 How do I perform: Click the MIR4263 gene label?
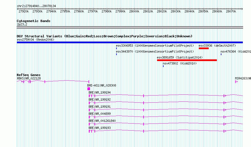[243, 78]
